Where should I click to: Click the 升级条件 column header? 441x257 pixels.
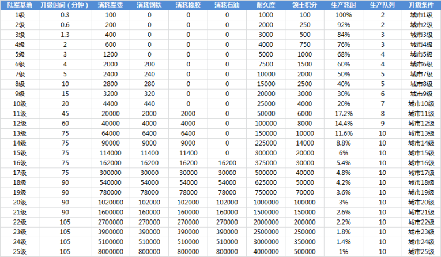click(x=421, y=5)
